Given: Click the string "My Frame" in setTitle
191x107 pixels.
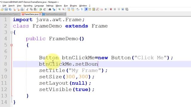Looking at the screenshot, I should pyautogui.click(x=85, y=70).
